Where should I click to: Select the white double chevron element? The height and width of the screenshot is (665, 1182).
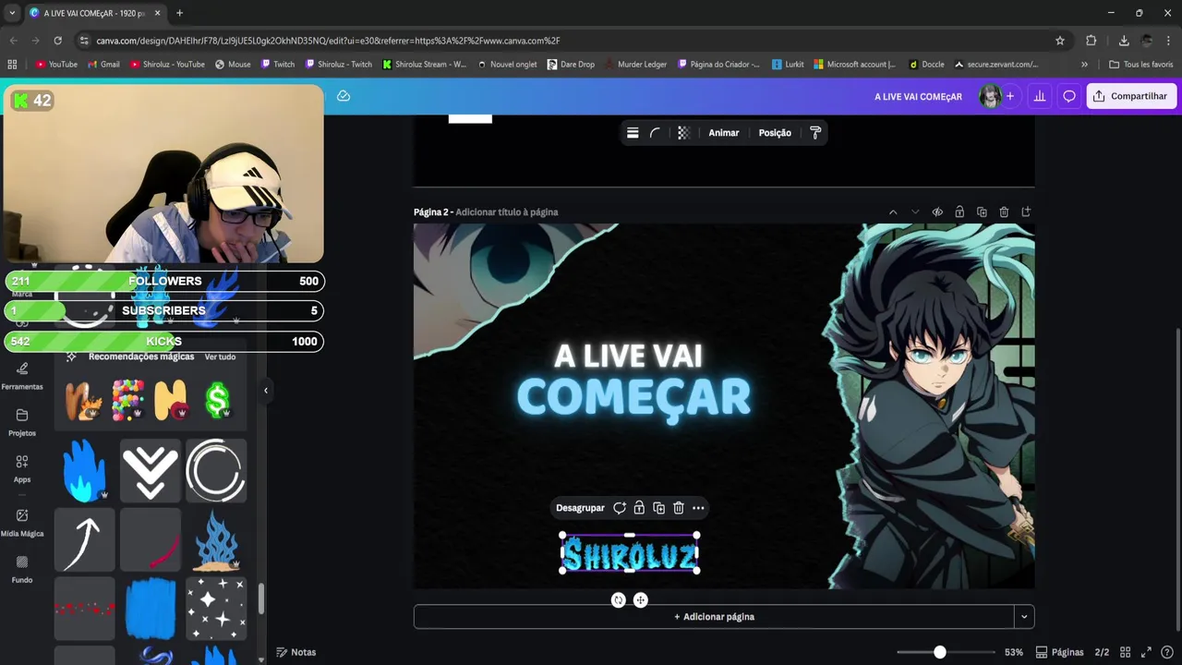point(150,471)
